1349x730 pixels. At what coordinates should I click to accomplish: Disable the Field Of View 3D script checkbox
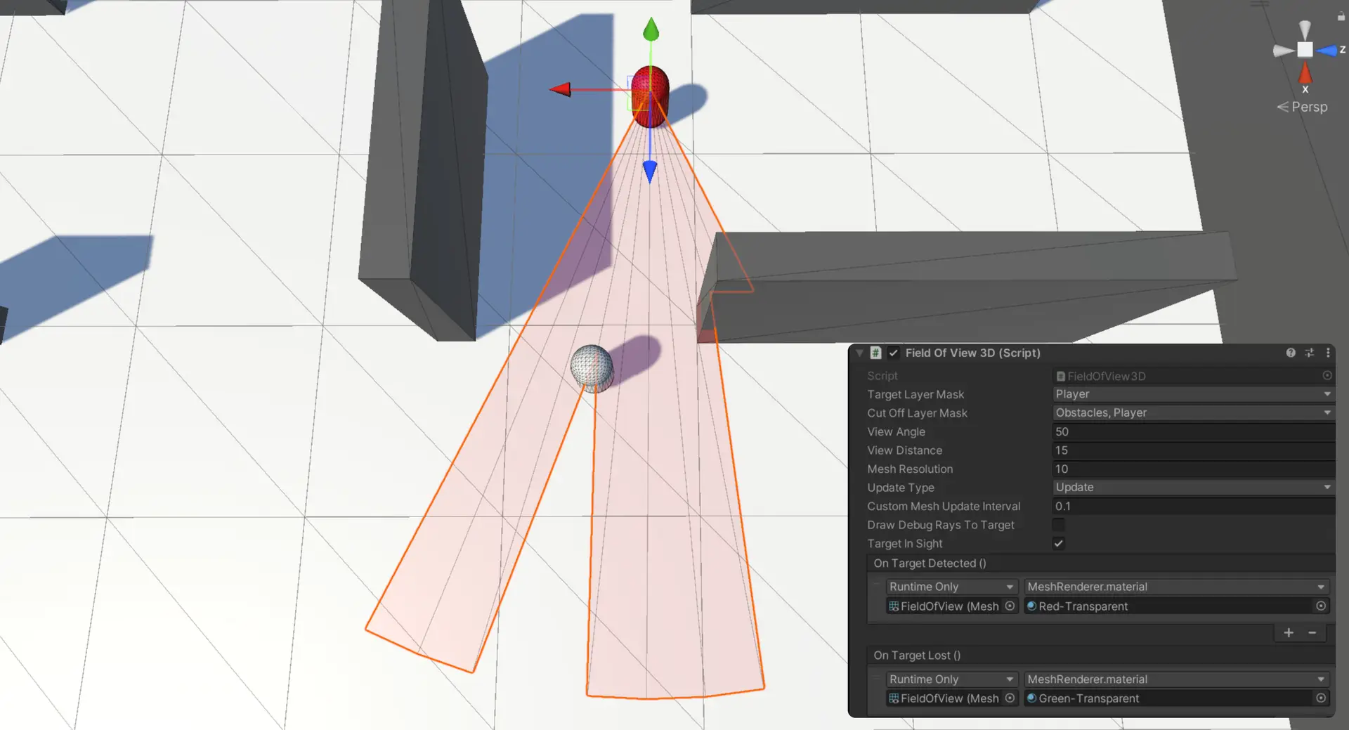point(894,353)
